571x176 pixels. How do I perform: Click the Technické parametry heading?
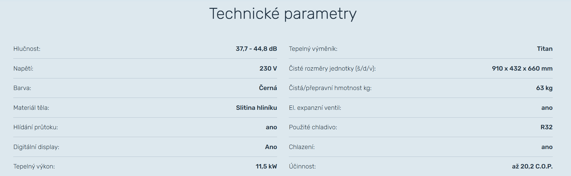[x=283, y=14]
